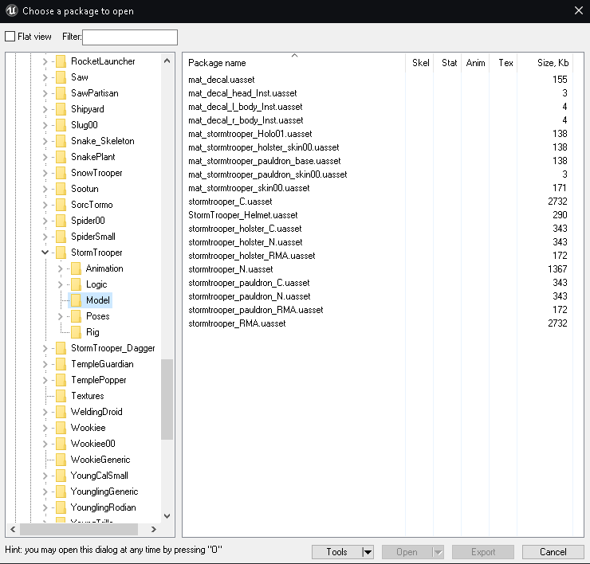Click the tree scroll left arrow
Image resolution: width=590 pixels, height=564 pixels.
(x=13, y=529)
